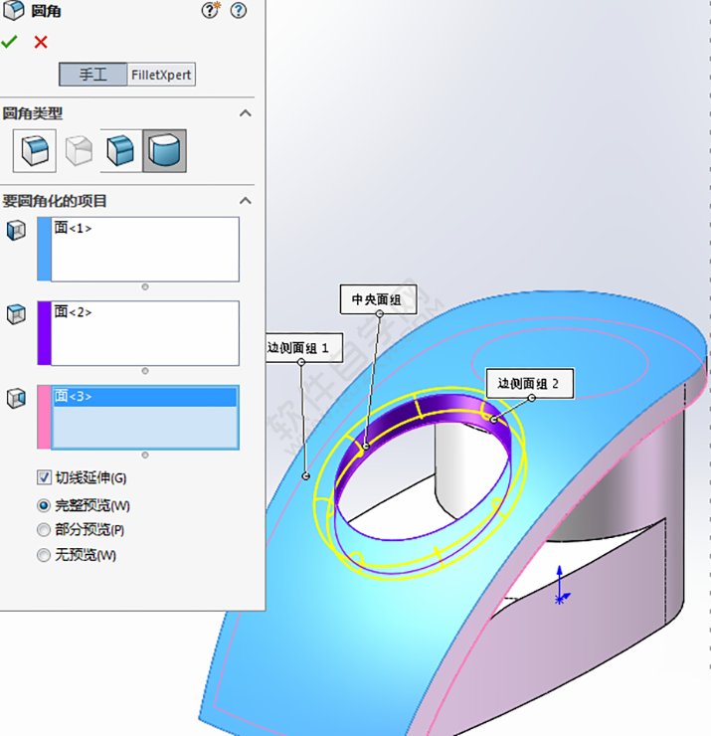Click the 中央面组 callout label
The height and width of the screenshot is (736, 711).
pos(378,299)
